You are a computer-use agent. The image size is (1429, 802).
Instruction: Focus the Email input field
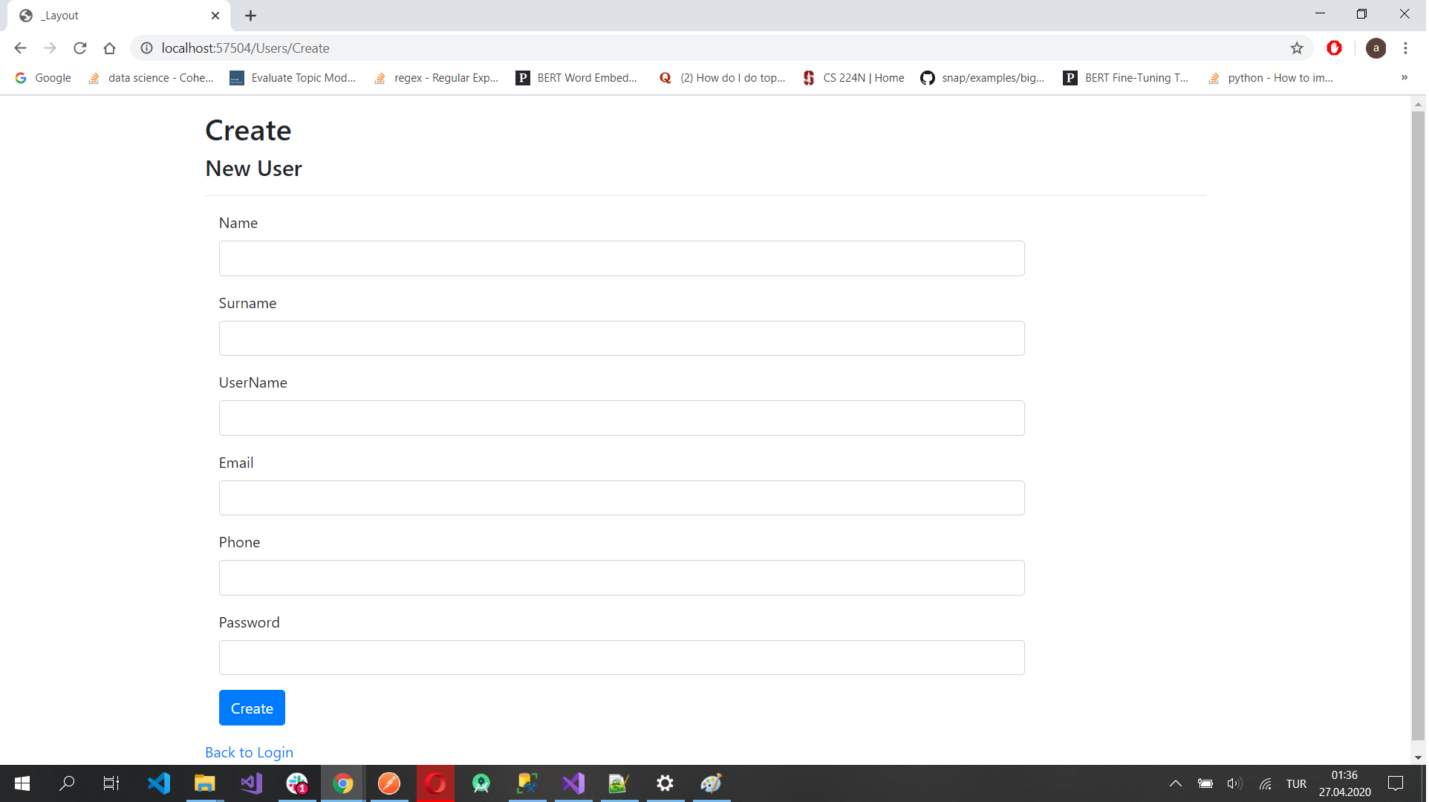point(622,498)
